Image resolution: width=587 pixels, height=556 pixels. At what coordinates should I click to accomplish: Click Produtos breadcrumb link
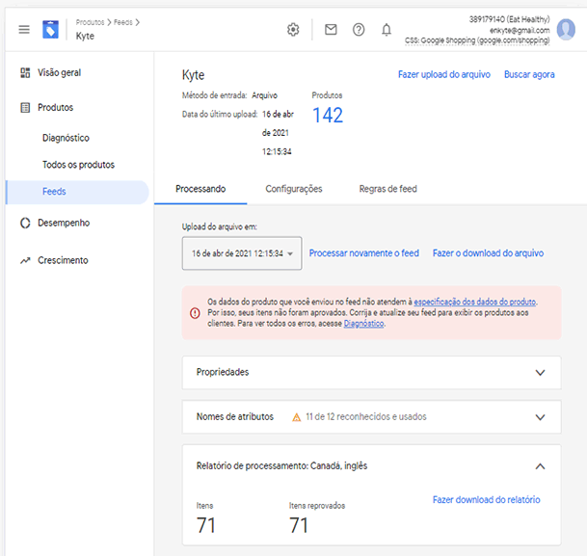pyautogui.click(x=90, y=22)
